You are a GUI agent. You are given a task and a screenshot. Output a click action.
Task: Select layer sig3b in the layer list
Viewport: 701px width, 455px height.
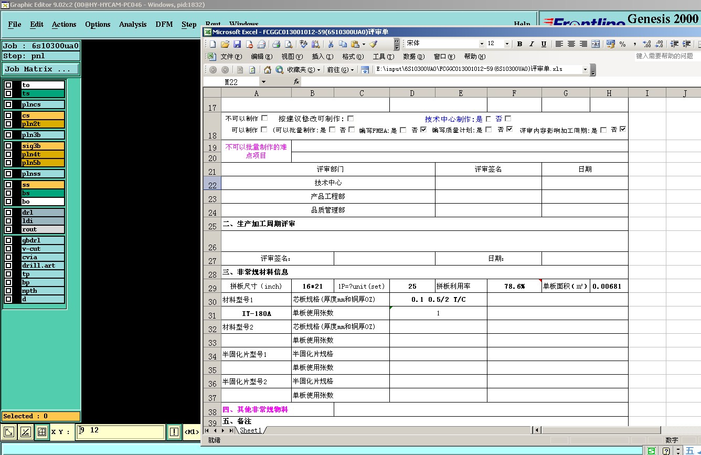43,146
